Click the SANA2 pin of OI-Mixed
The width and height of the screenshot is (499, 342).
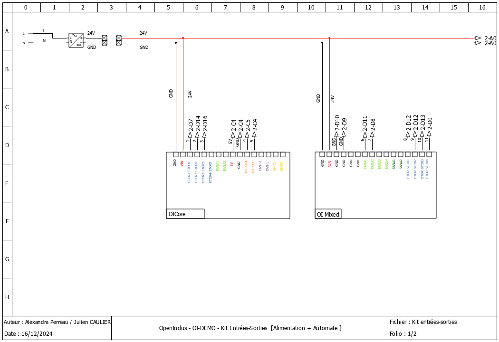[401, 154]
